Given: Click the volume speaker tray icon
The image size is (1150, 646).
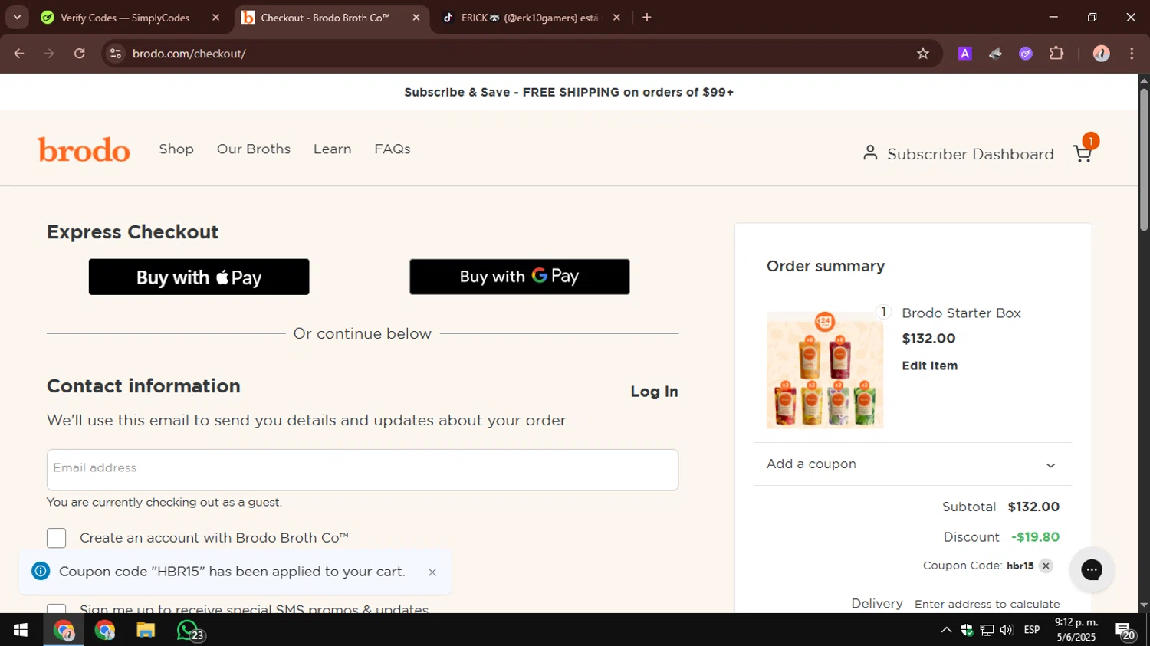Looking at the screenshot, I should point(1007,630).
